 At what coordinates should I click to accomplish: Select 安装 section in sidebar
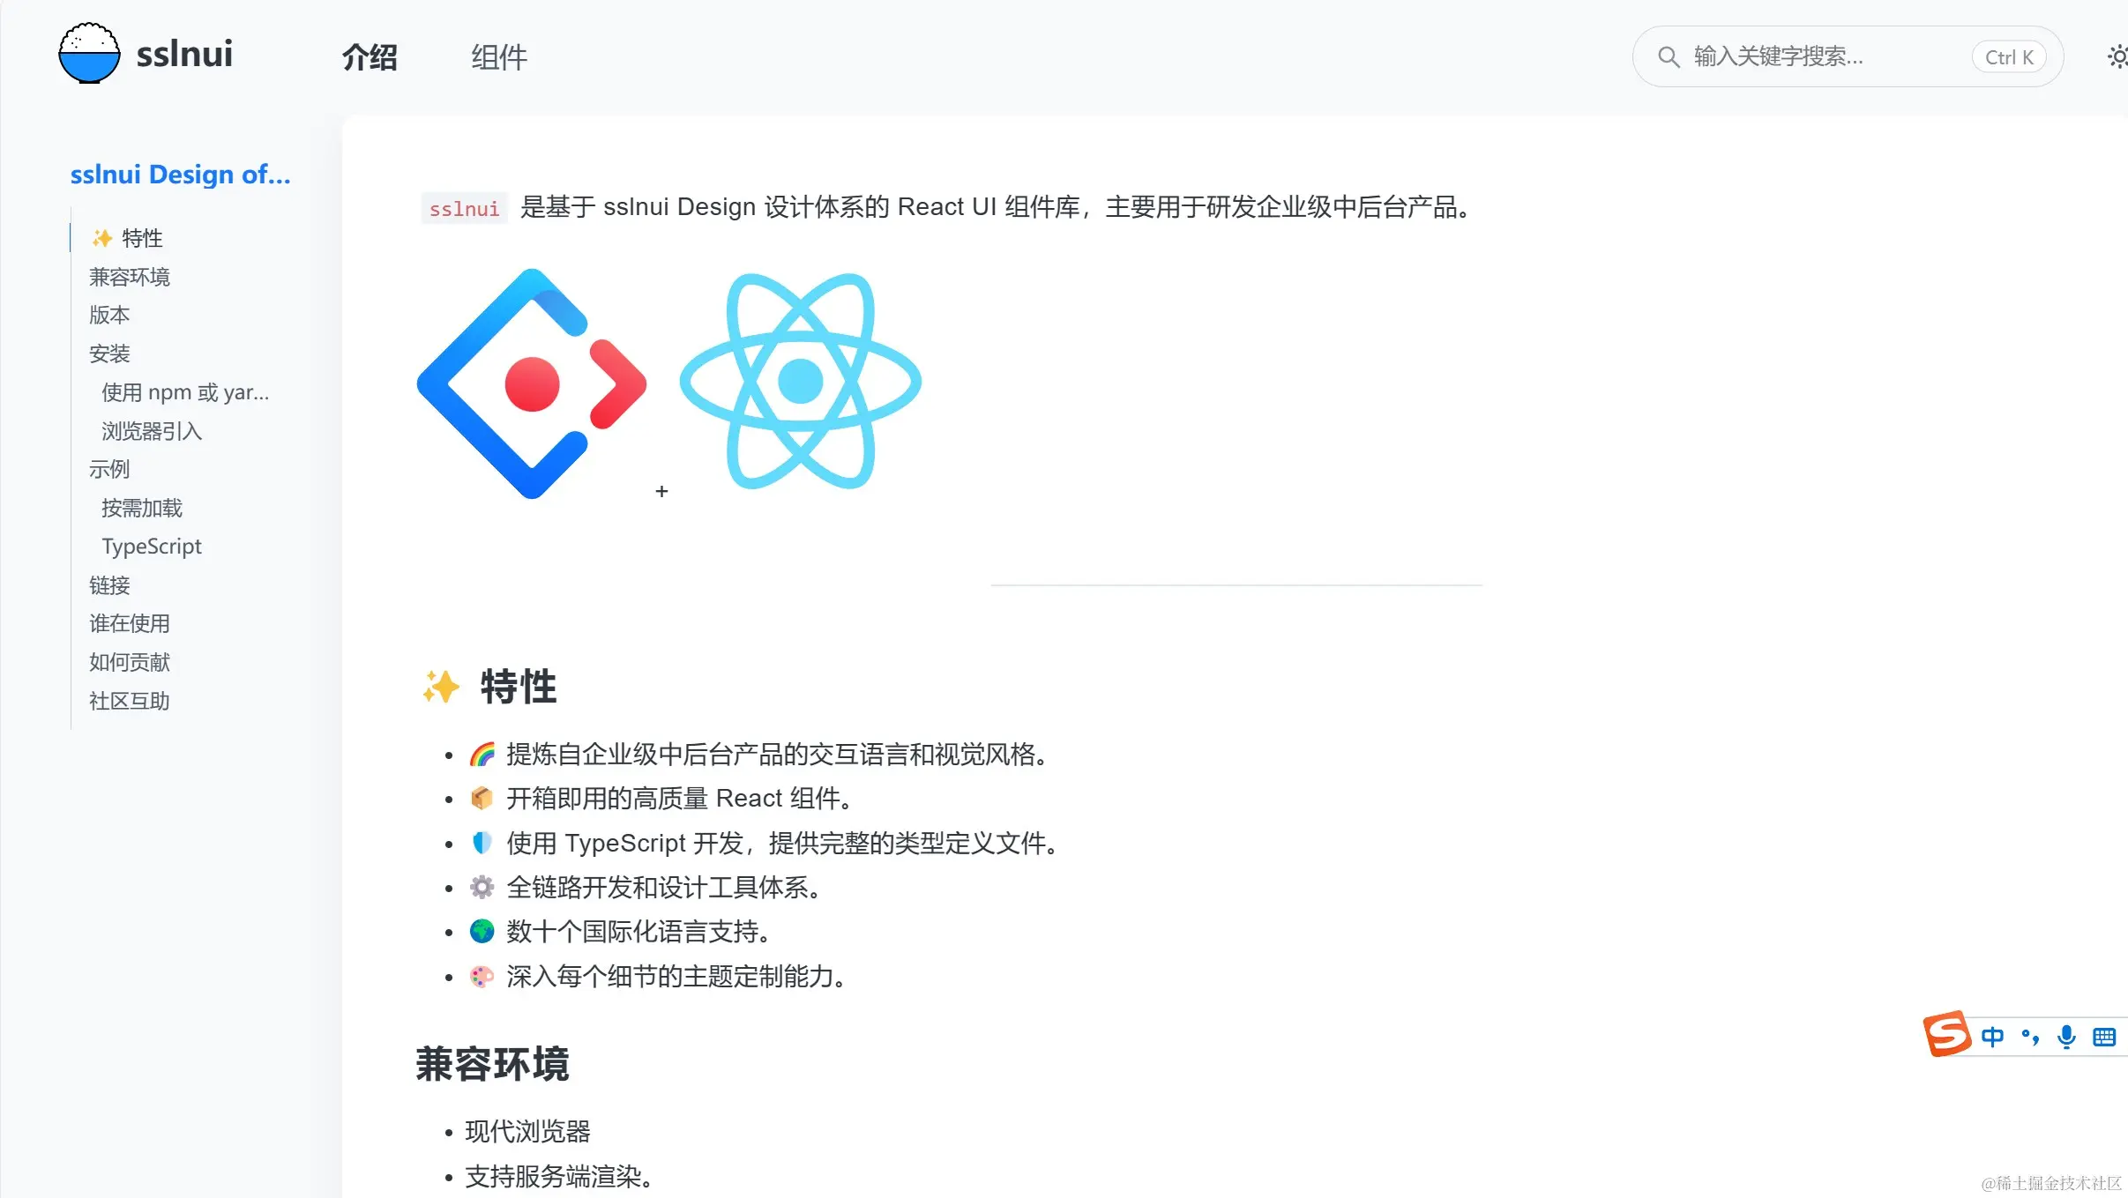point(109,353)
